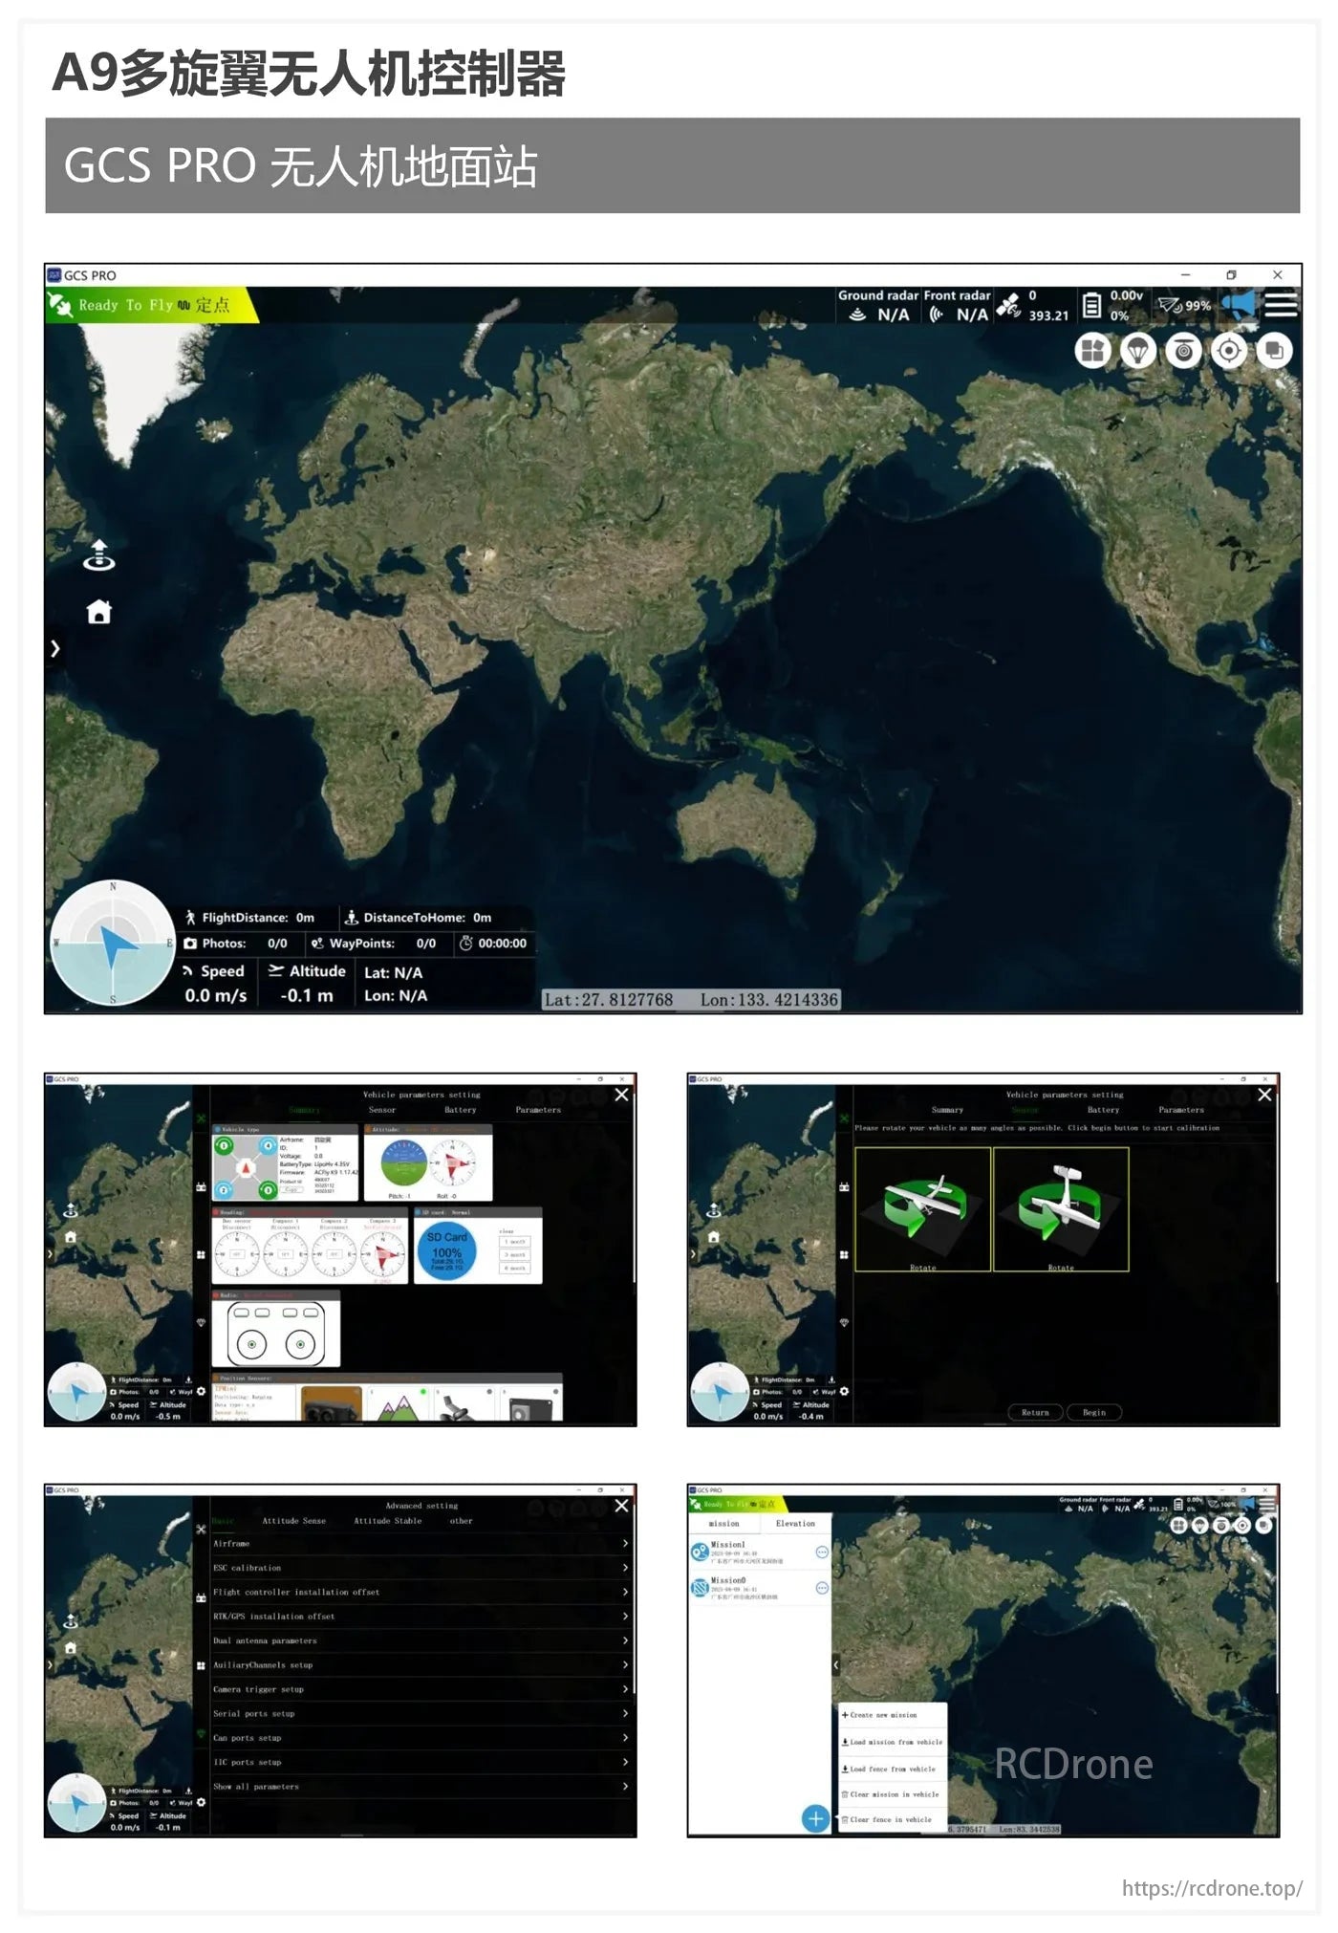Click the crosshair locate icon in large main window
The image size is (1338, 1933).
[1228, 351]
